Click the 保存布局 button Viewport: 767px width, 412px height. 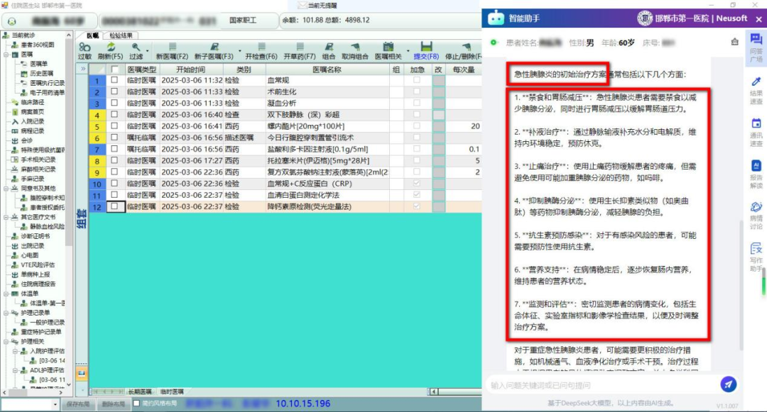pos(78,403)
